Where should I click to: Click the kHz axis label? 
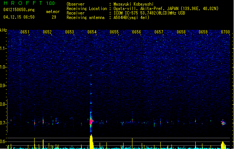(3, 30)
